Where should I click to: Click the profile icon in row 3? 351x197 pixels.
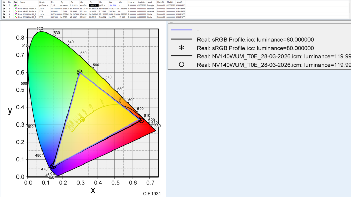point(16,17)
